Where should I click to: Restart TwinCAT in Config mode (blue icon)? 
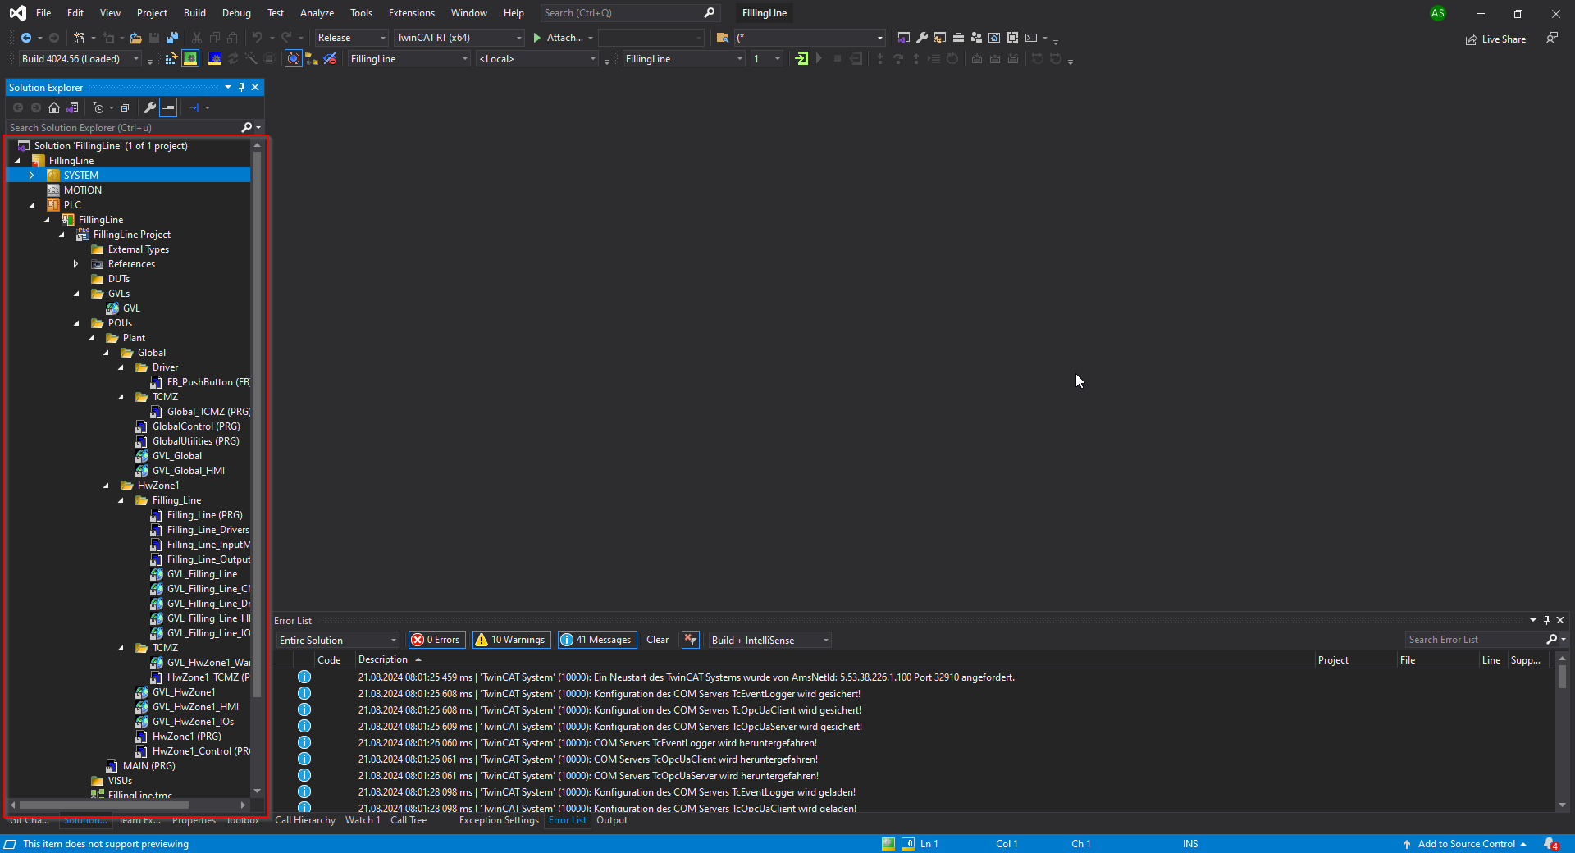click(x=215, y=59)
